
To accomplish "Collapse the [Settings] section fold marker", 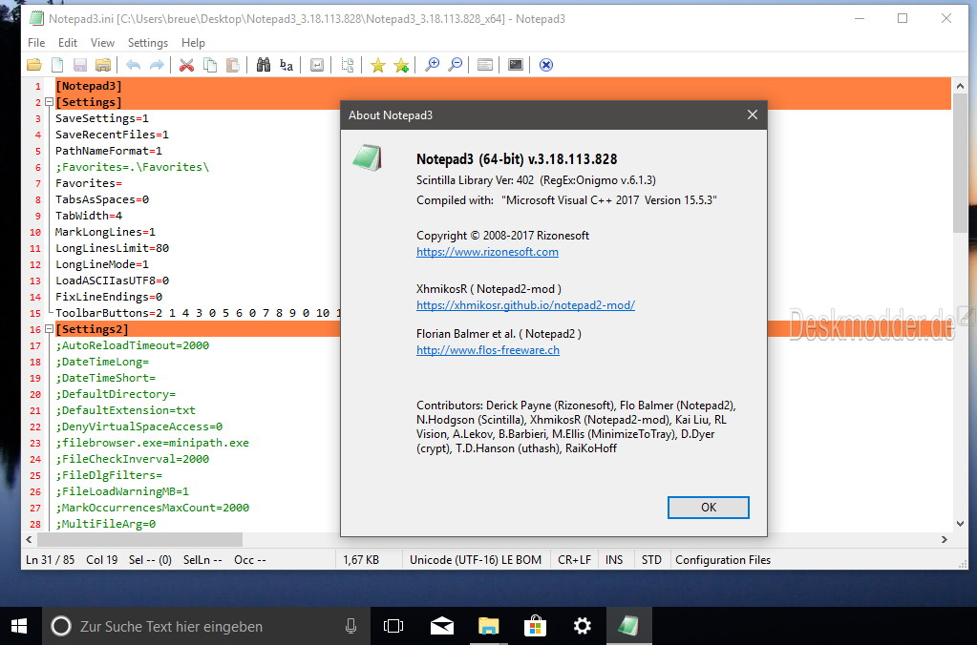I will [x=49, y=102].
